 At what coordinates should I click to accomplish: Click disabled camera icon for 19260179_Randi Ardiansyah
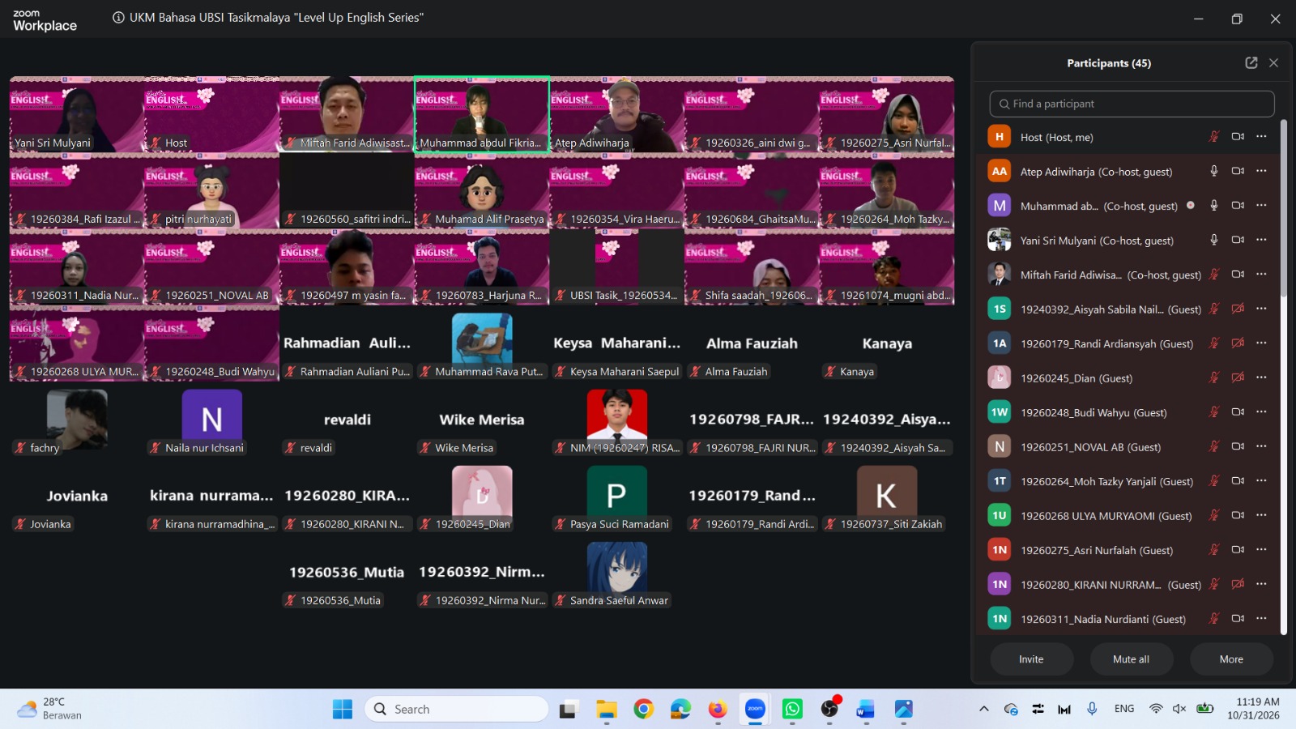(x=1238, y=343)
